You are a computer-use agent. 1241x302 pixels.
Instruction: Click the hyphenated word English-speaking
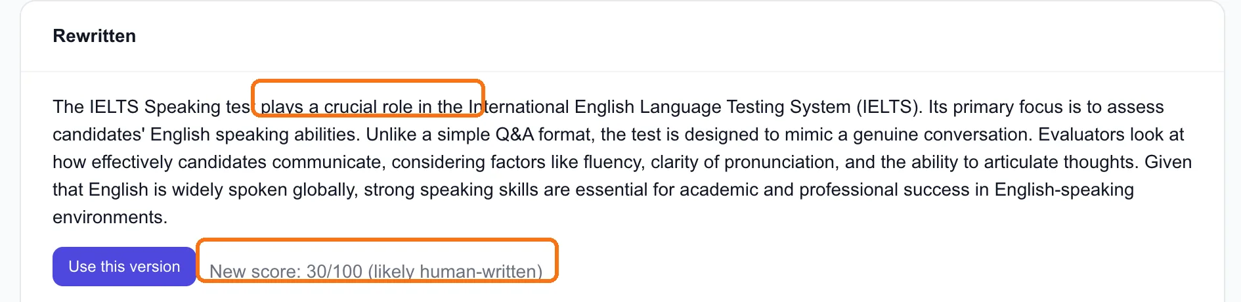[x=1064, y=189]
